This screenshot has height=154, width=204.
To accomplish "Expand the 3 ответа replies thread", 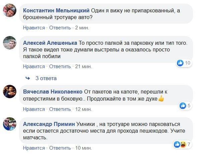I will click(46, 78).
